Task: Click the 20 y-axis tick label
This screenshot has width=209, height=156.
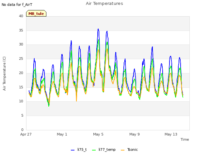Action: click(x=21, y=73)
